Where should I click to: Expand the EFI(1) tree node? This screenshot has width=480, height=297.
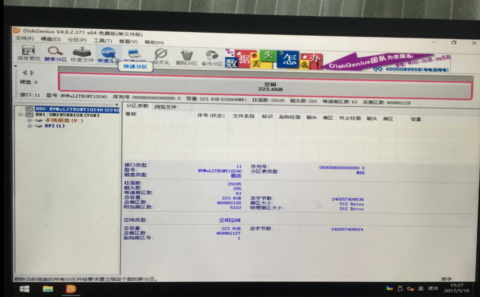[x=29, y=126]
